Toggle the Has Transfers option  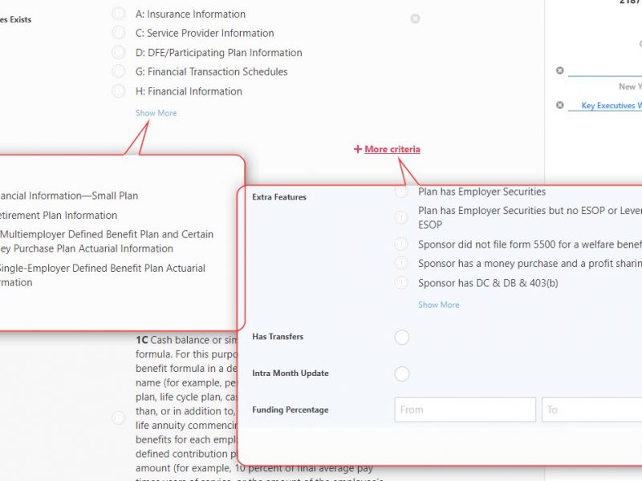(402, 338)
